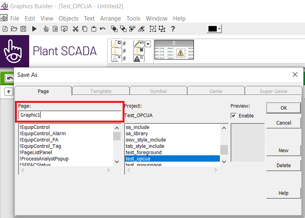Screen dimensions: 305x218
Task: Open the Window menu
Action: [156, 19]
